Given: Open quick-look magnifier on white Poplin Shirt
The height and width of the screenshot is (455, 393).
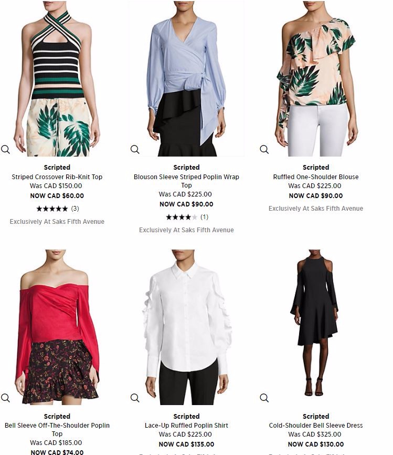Looking at the screenshot, I should click(x=135, y=398).
